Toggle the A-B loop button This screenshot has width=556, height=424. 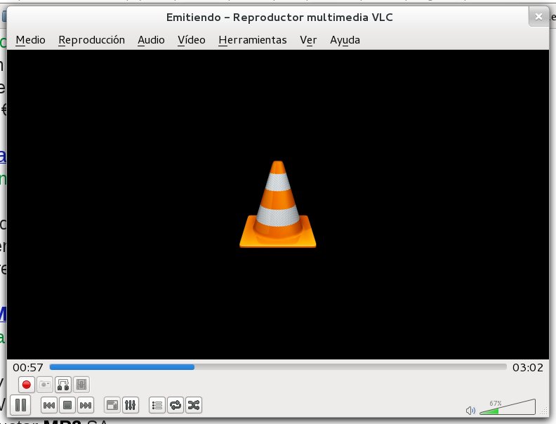[x=63, y=385]
